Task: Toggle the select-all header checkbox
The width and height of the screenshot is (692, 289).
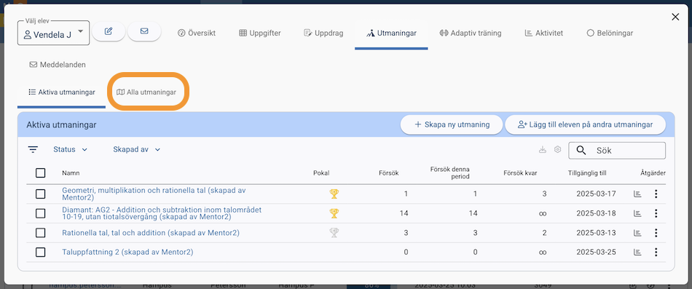Action: coord(41,173)
